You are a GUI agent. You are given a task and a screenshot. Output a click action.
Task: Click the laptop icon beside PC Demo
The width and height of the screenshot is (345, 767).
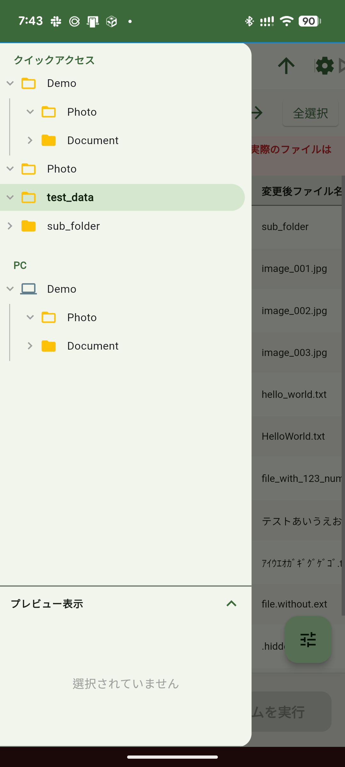28,289
